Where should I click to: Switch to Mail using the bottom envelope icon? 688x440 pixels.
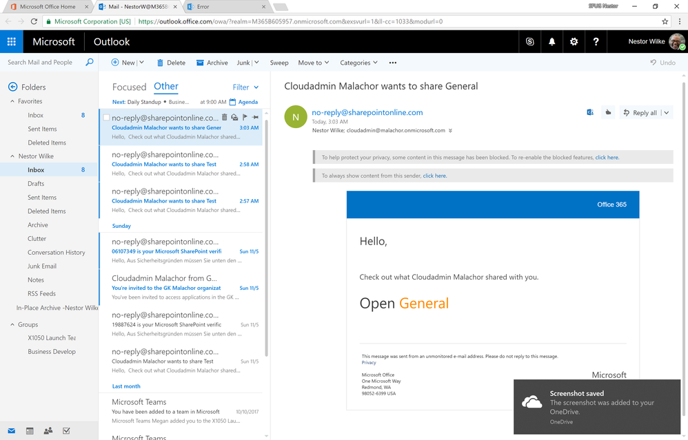coord(12,431)
